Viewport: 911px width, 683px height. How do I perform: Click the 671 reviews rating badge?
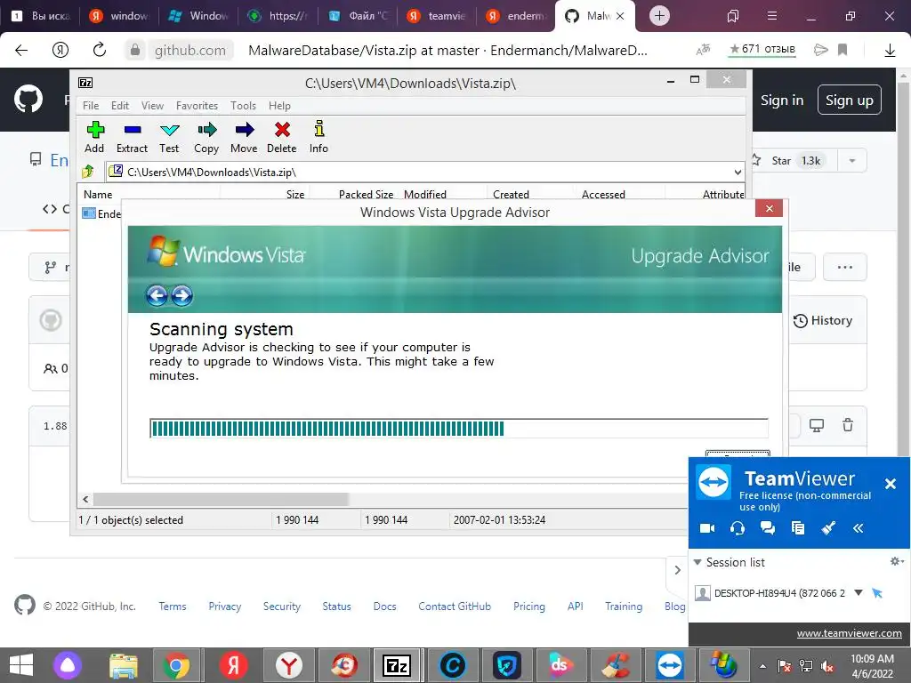coord(762,49)
